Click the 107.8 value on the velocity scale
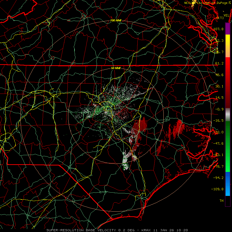232x232 pixels. [218, 29]
